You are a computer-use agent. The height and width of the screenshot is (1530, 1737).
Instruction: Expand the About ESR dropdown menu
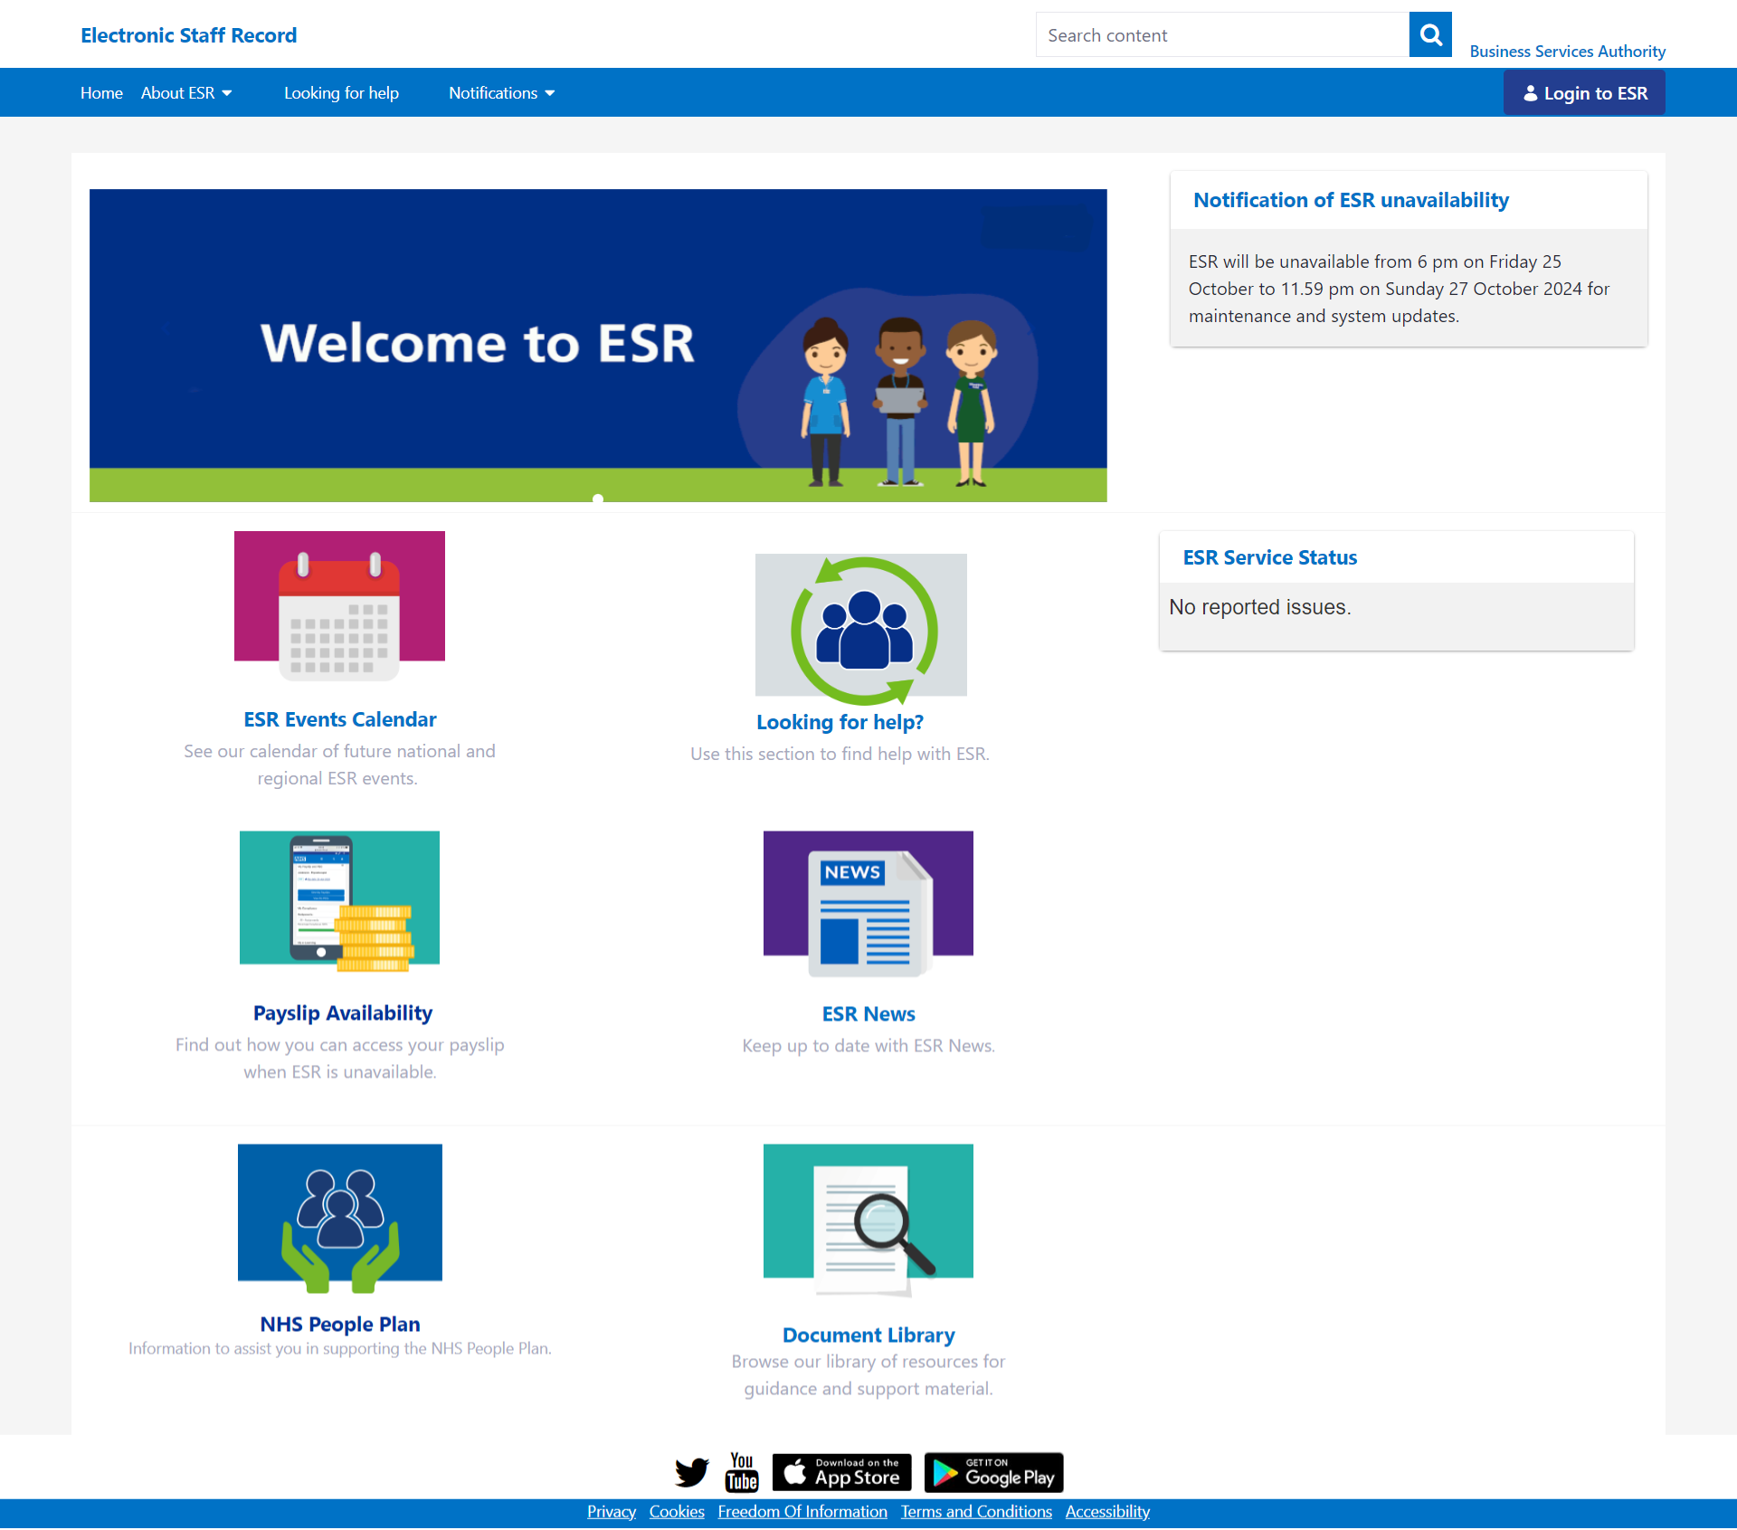click(x=186, y=93)
